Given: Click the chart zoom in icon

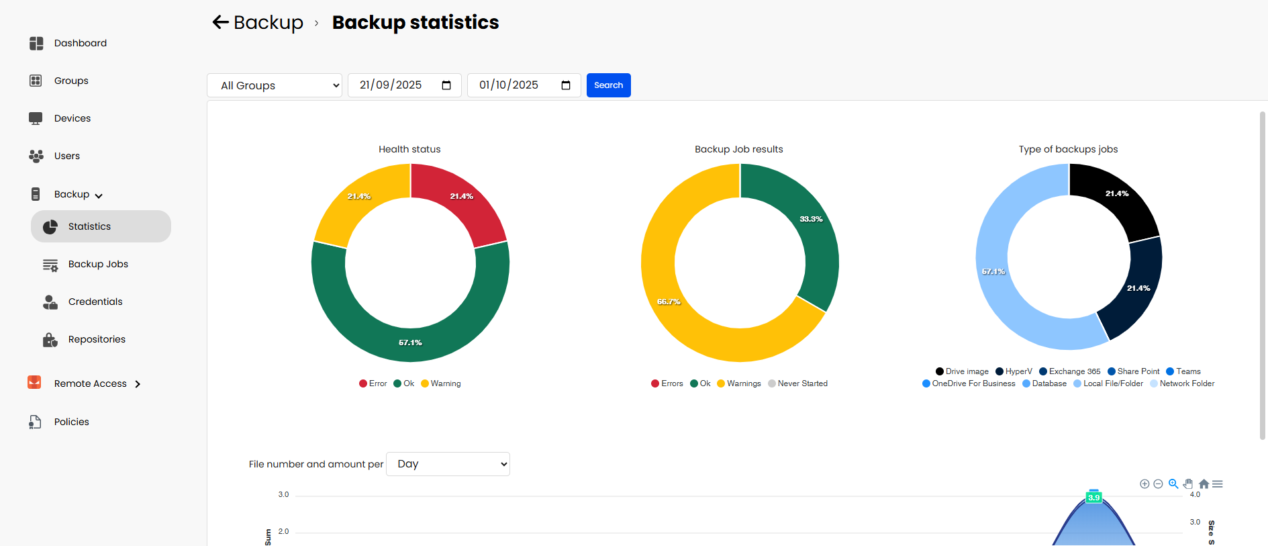Looking at the screenshot, I should coord(1144,484).
